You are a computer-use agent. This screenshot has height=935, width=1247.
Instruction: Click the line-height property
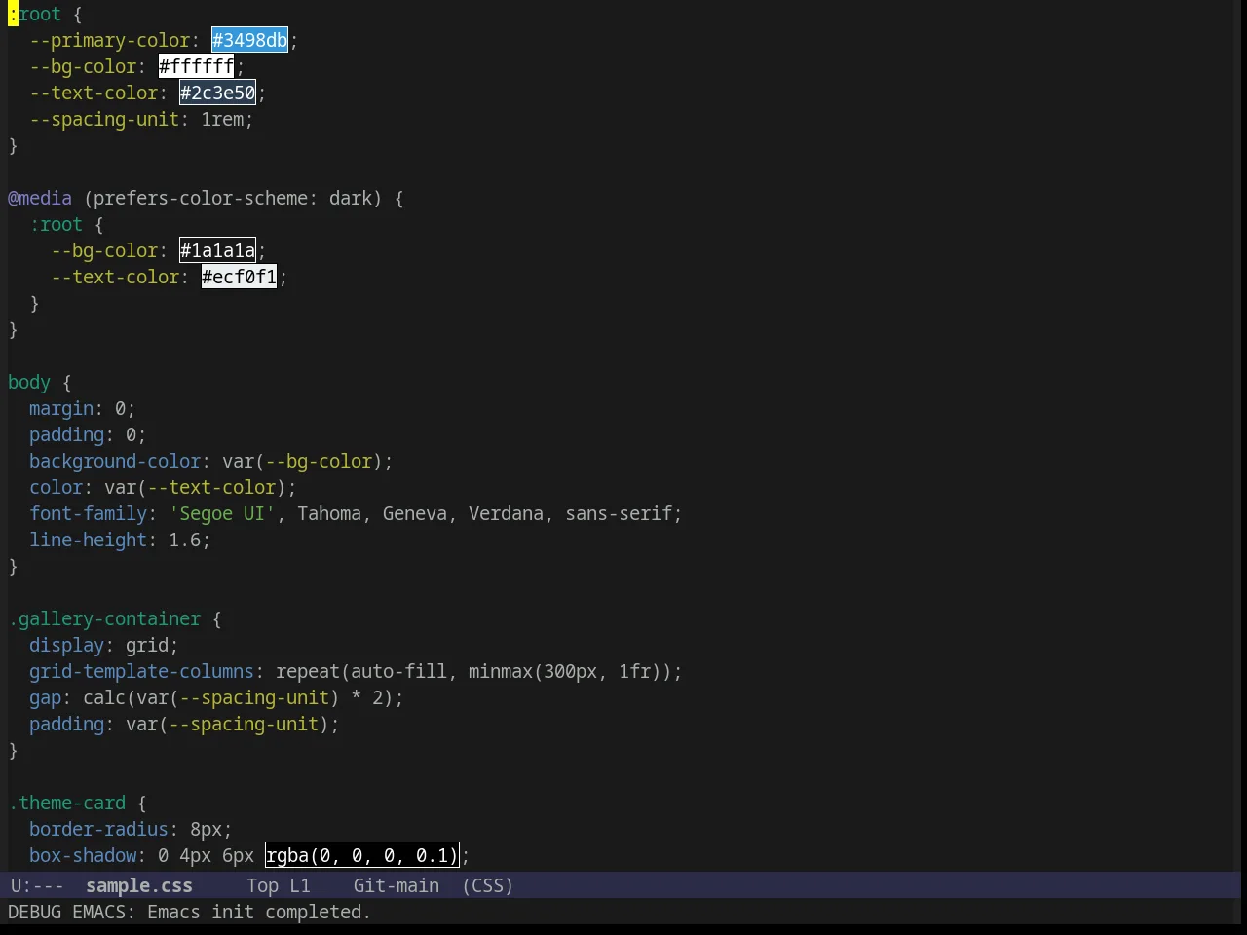point(88,540)
